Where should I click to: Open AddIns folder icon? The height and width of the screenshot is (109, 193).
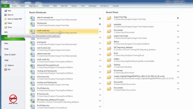(109, 60)
